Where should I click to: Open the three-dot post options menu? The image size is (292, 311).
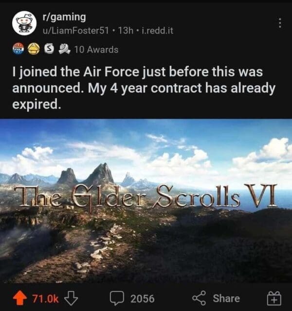280,23
